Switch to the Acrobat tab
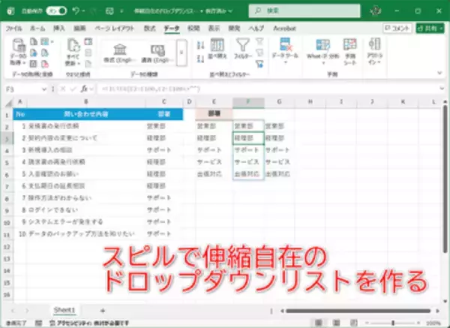 click(x=284, y=29)
